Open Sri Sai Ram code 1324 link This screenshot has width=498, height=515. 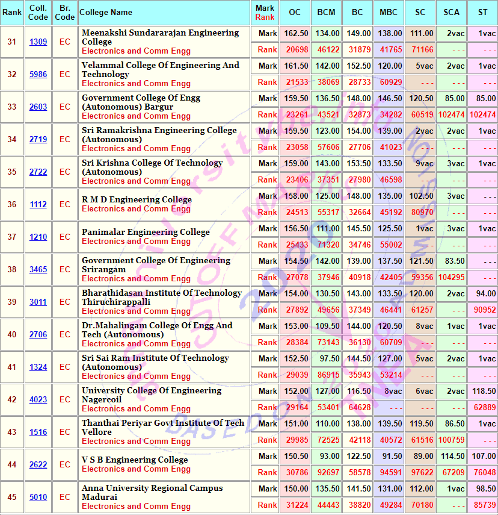[38, 367]
